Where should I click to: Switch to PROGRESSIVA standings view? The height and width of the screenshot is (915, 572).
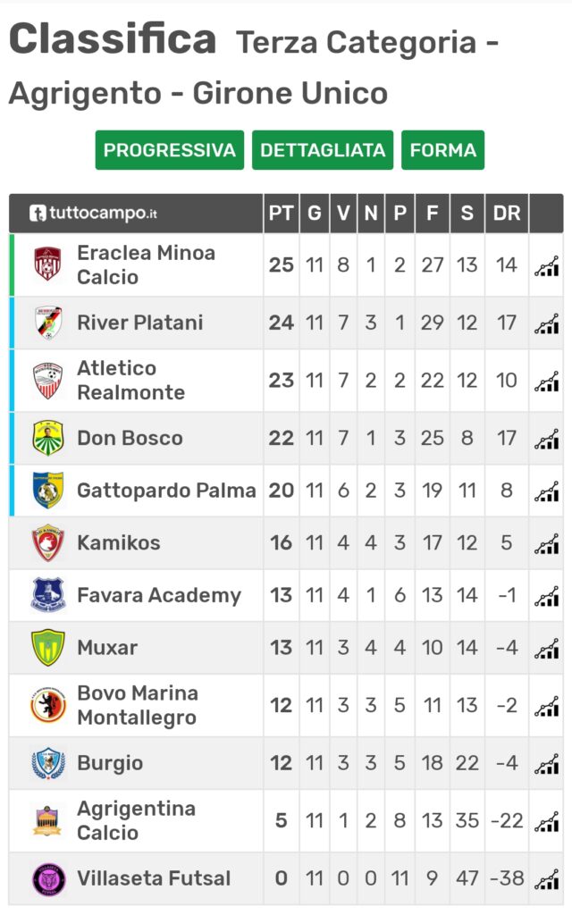[169, 150]
